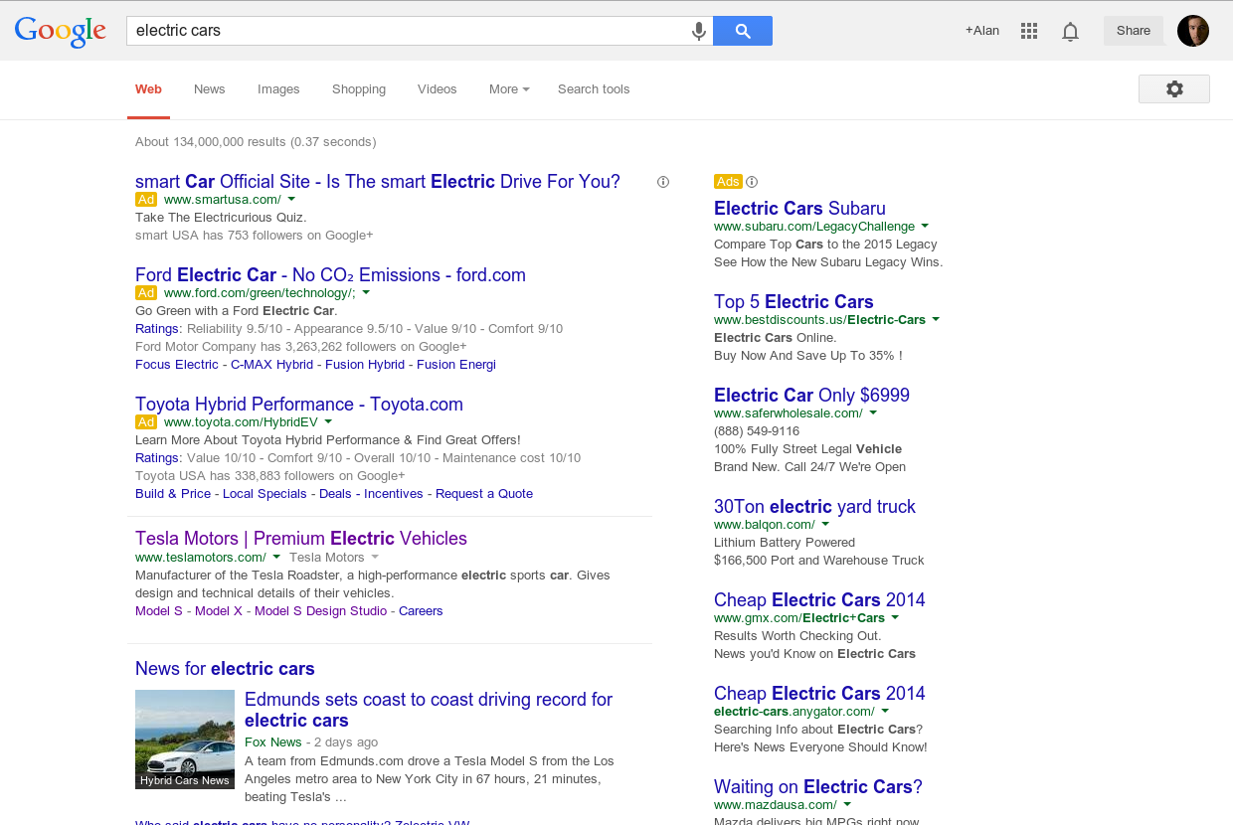Open notifications bell icon

pyautogui.click(x=1070, y=31)
